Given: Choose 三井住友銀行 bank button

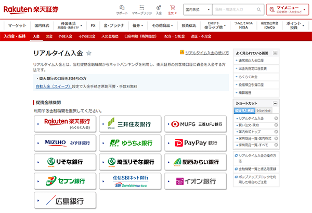Looking at the screenshot, I should point(130,124).
